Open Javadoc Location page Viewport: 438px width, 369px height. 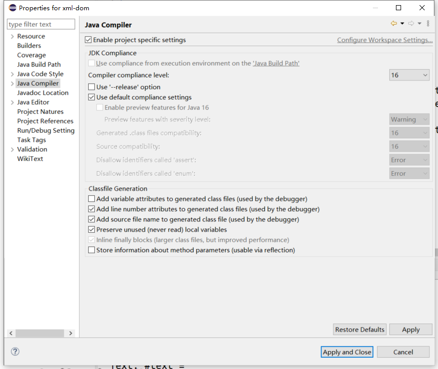43,93
